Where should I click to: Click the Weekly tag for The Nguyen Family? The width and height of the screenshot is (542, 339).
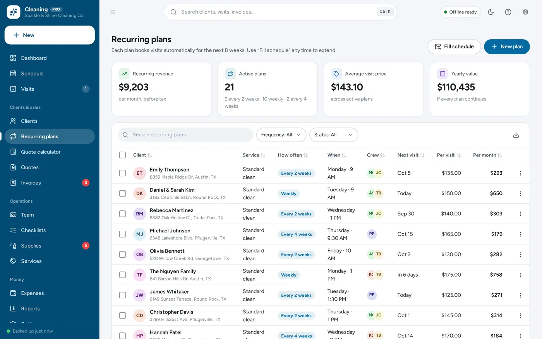(x=289, y=275)
